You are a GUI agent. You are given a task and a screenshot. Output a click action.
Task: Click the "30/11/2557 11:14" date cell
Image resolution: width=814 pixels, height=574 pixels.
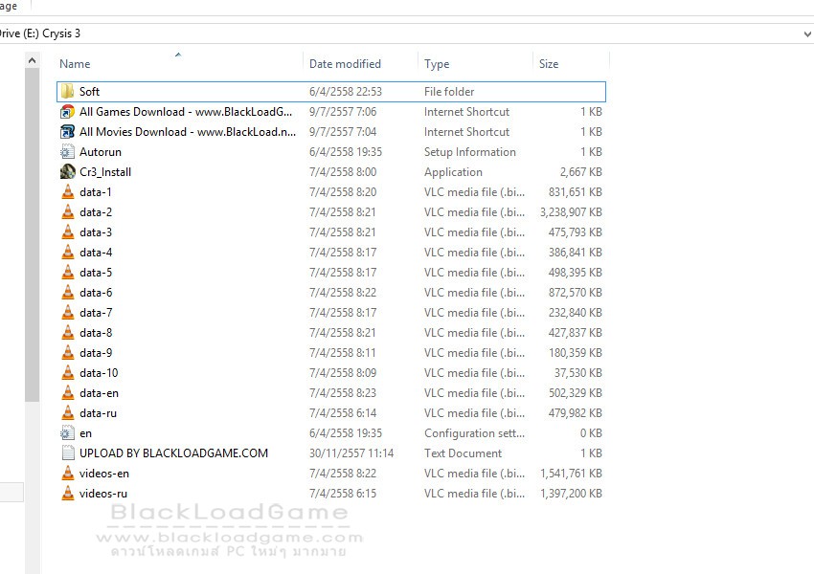[x=351, y=453]
